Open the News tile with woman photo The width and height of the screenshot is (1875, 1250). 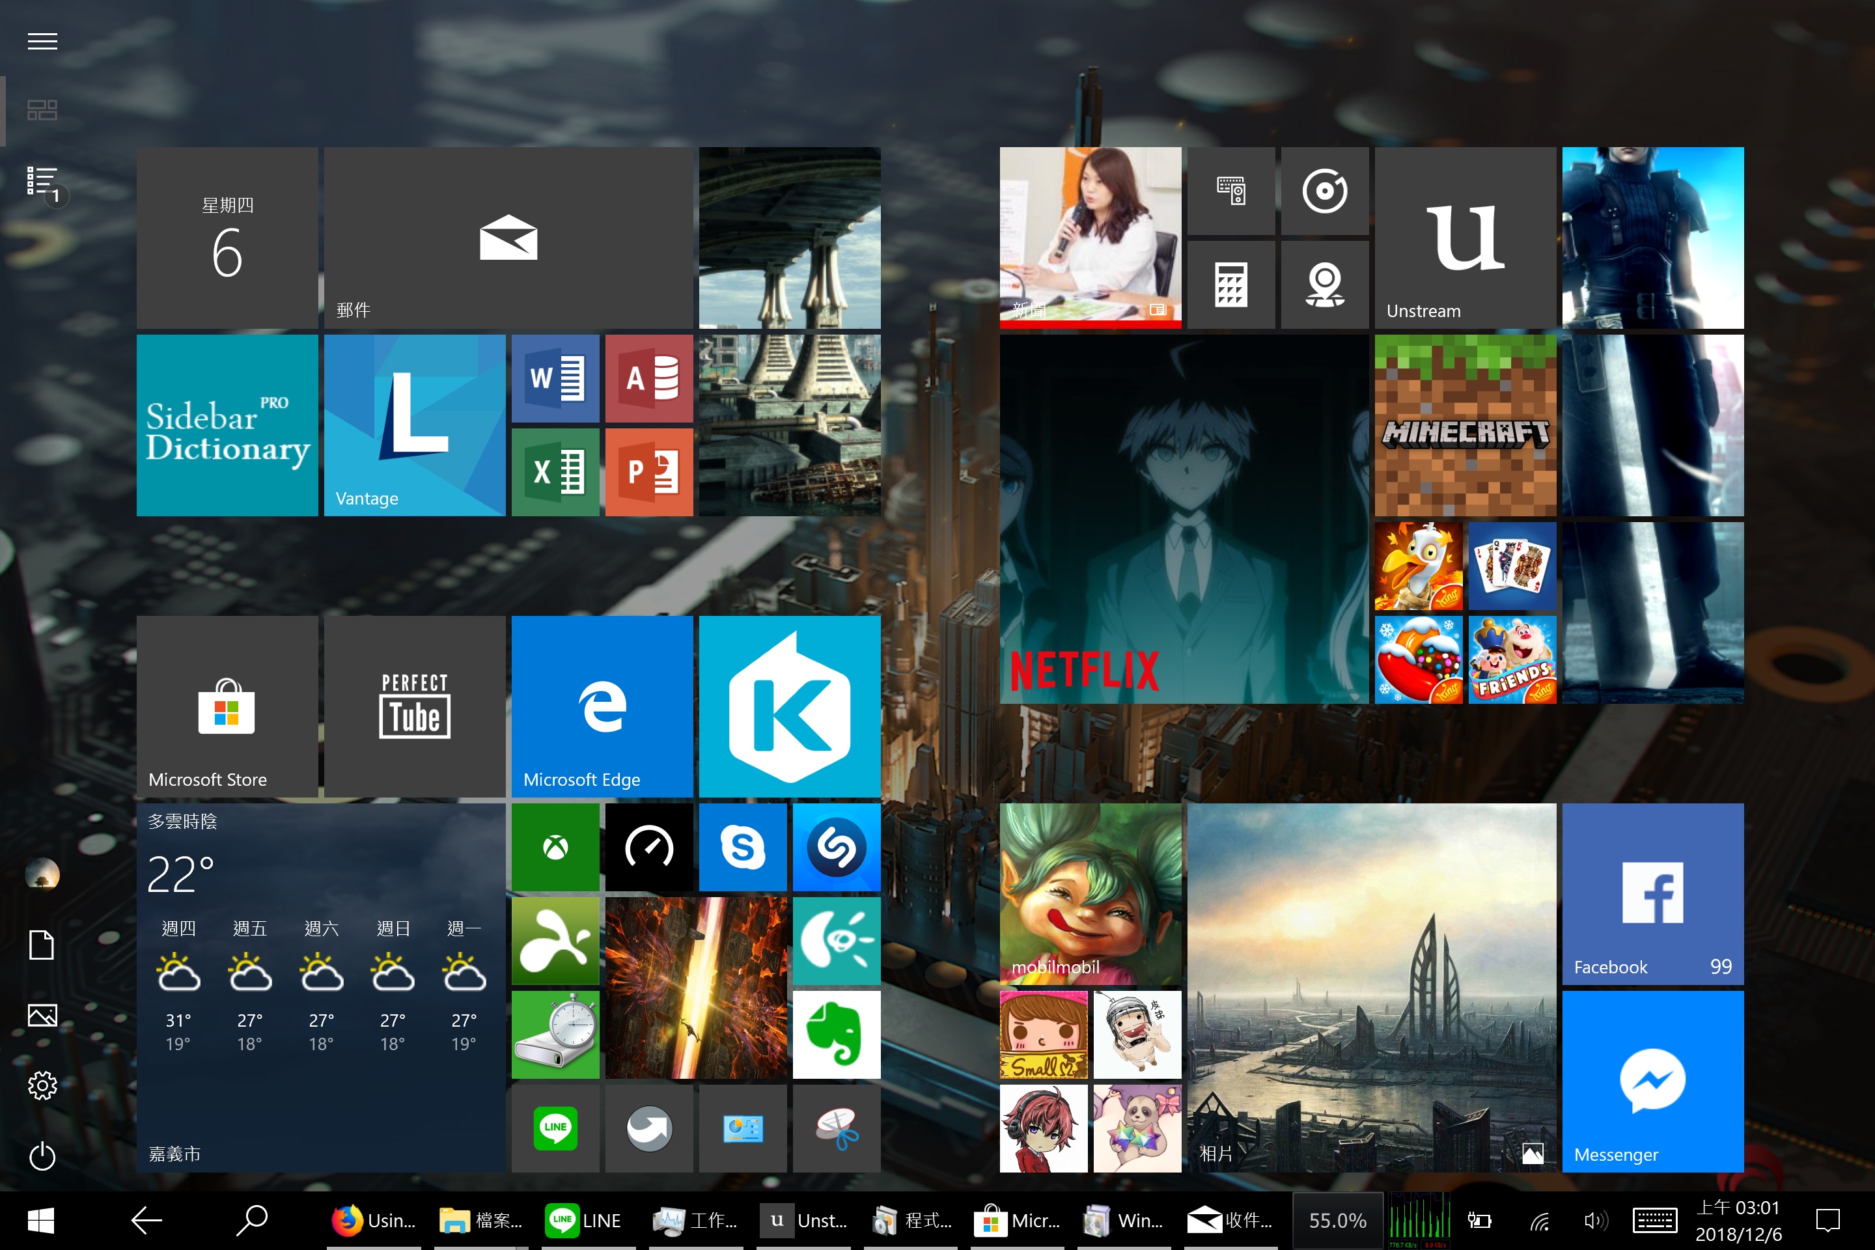(1090, 237)
